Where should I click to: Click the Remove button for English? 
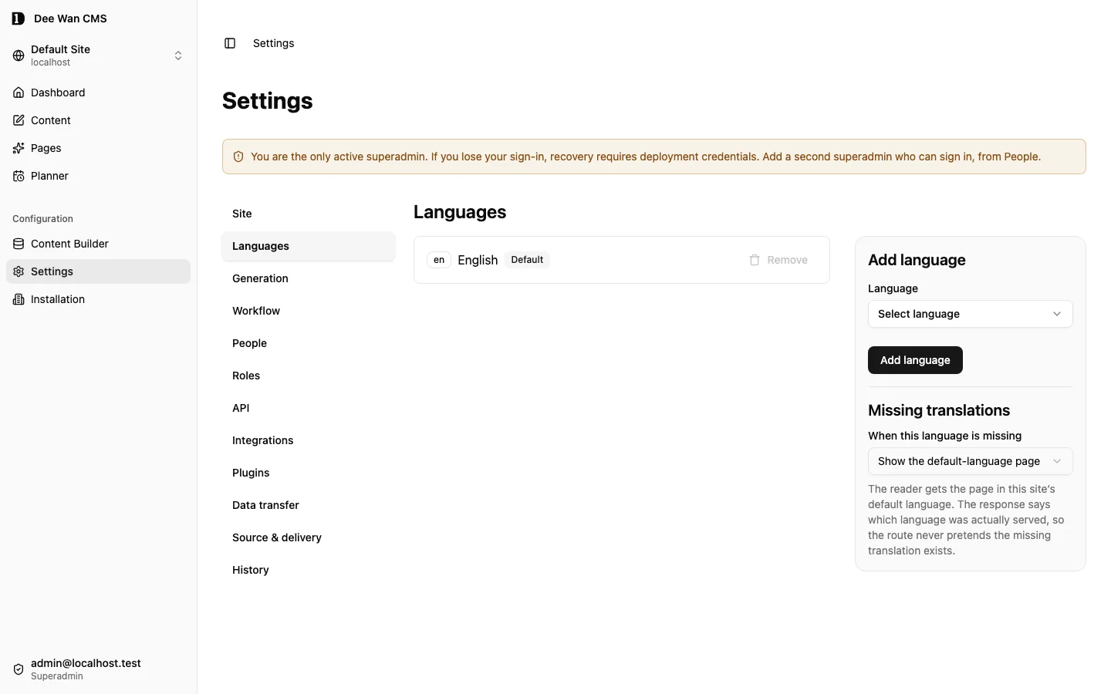click(778, 260)
